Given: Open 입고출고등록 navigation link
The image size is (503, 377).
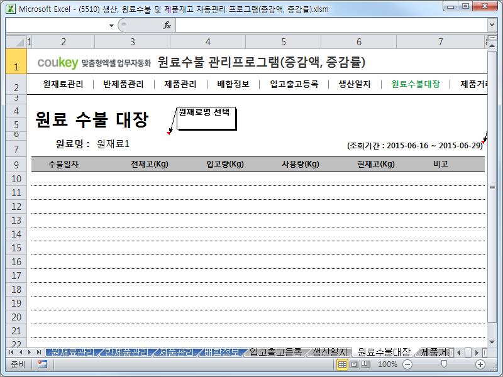Looking at the screenshot, I should (x=294, y=84).
